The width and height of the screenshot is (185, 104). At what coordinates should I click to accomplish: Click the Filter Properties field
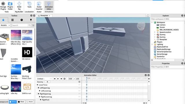[168, 67]
